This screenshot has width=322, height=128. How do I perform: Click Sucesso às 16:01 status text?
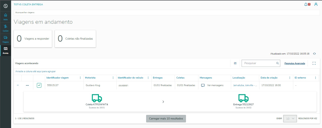click(x=97, y=108)
